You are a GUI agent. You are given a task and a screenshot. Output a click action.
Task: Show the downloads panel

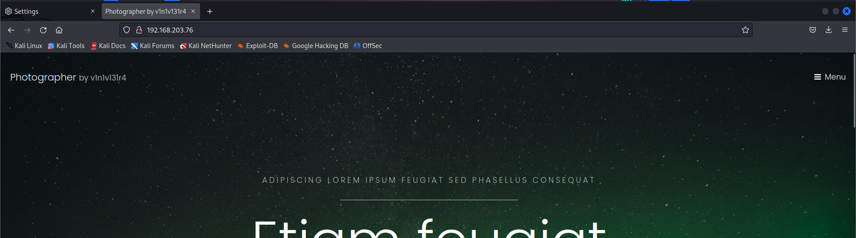tap(828, 30)
